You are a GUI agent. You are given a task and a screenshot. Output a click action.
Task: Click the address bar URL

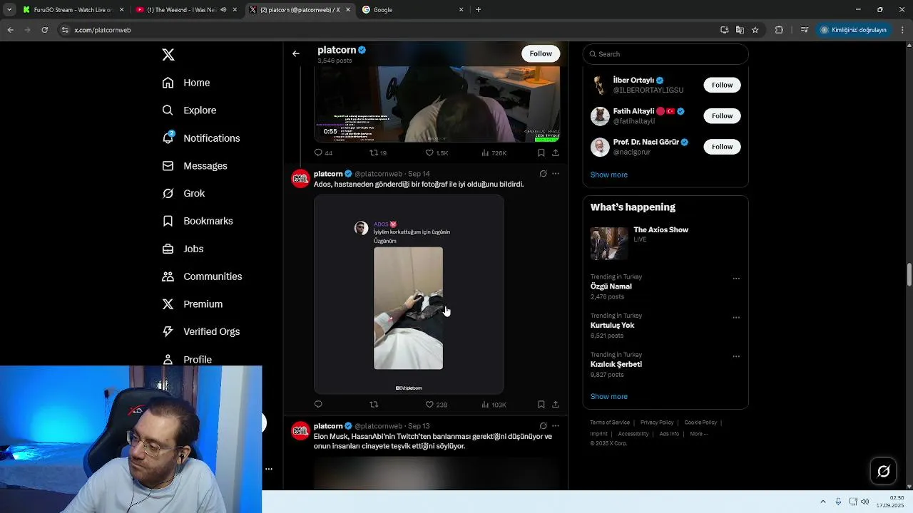click(103, 30)
